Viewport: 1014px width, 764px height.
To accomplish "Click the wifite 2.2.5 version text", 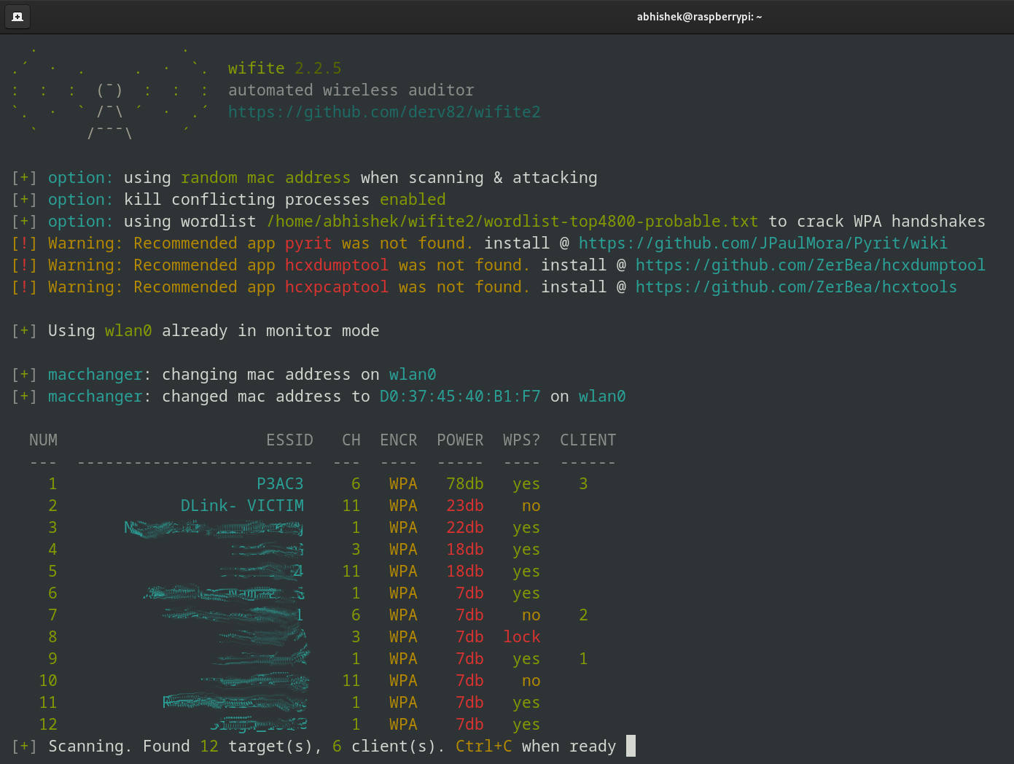I will [x=284, y=67].
